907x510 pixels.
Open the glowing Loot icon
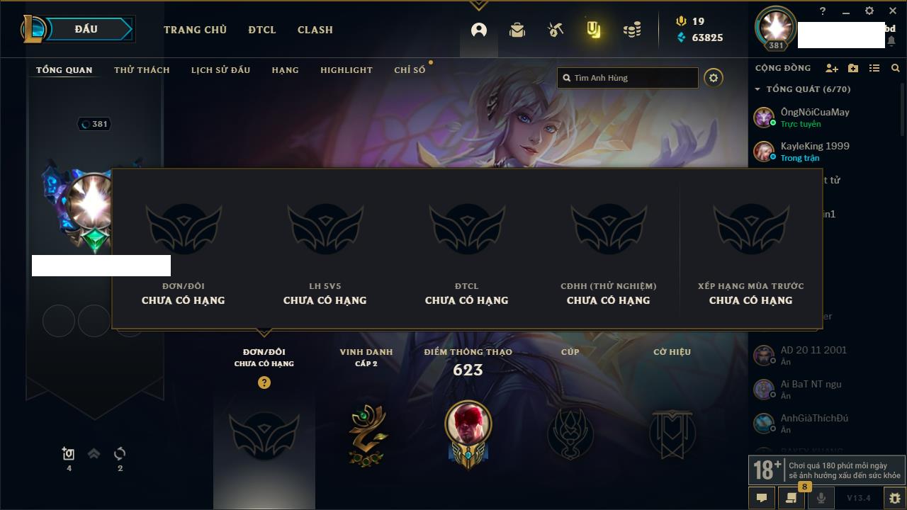coord(594,30)
